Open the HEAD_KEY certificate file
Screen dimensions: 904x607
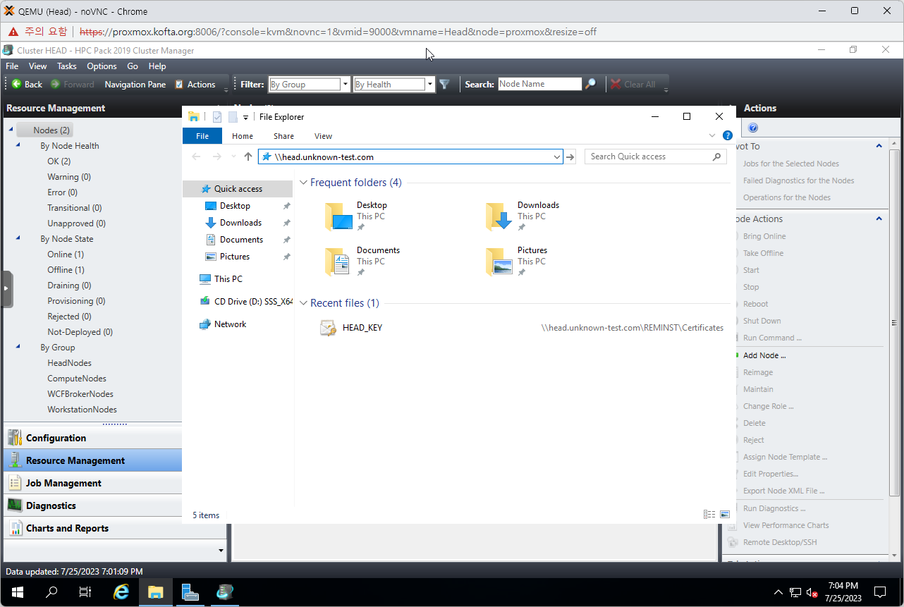(362, 328)
